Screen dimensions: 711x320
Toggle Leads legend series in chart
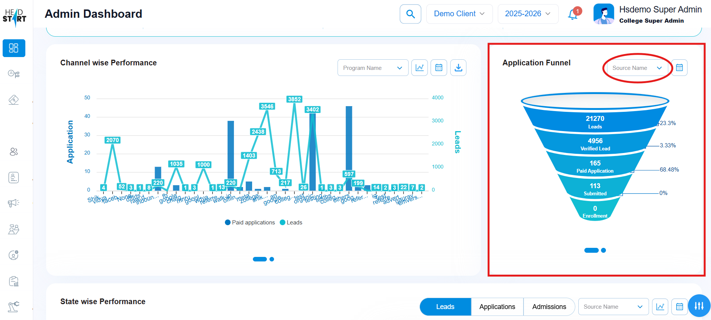click(291, 223)
